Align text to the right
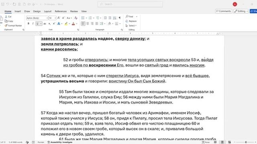257x144 pixels. point(92,24)
